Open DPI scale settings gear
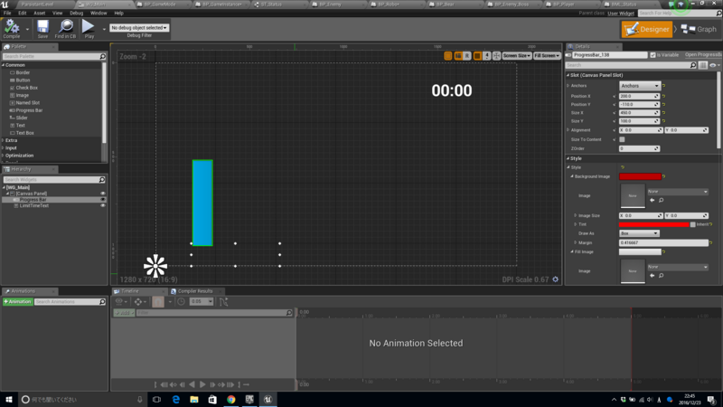 click(x=556, y=279)
